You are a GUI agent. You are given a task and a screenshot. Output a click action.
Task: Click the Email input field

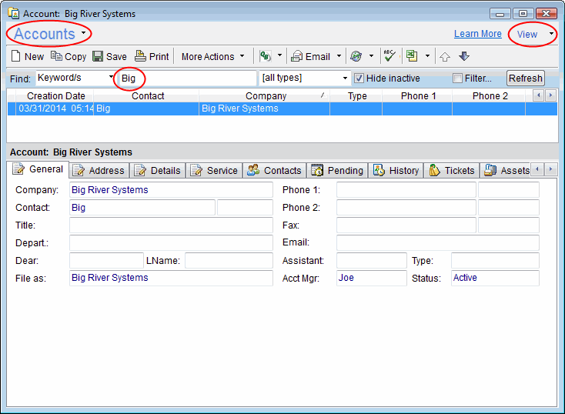pyautogui.click(x=437, y=242)
